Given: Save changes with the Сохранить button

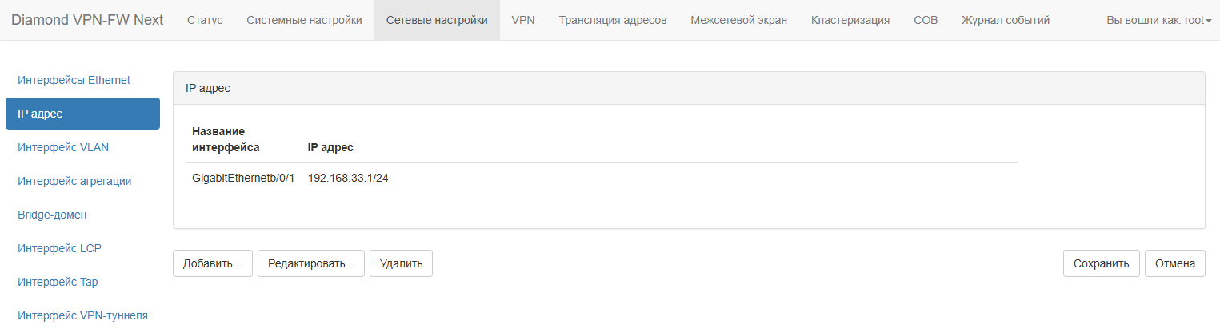Looking at the screenshot, I should (x=1101, y=263).
